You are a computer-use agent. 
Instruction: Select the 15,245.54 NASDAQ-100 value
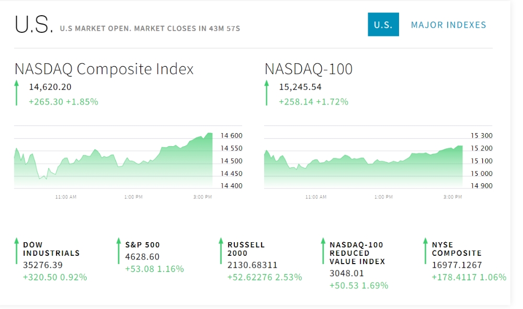tap(300, 87)
